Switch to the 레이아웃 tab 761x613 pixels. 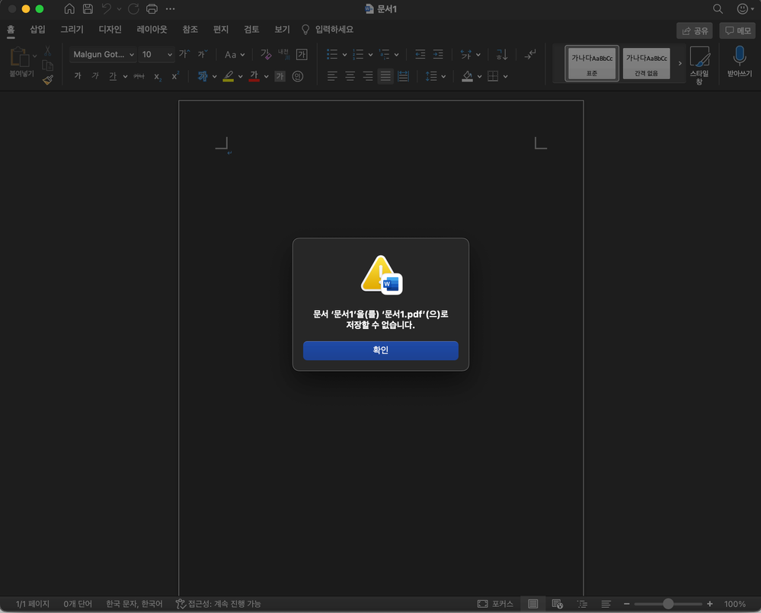click(152, 30)
